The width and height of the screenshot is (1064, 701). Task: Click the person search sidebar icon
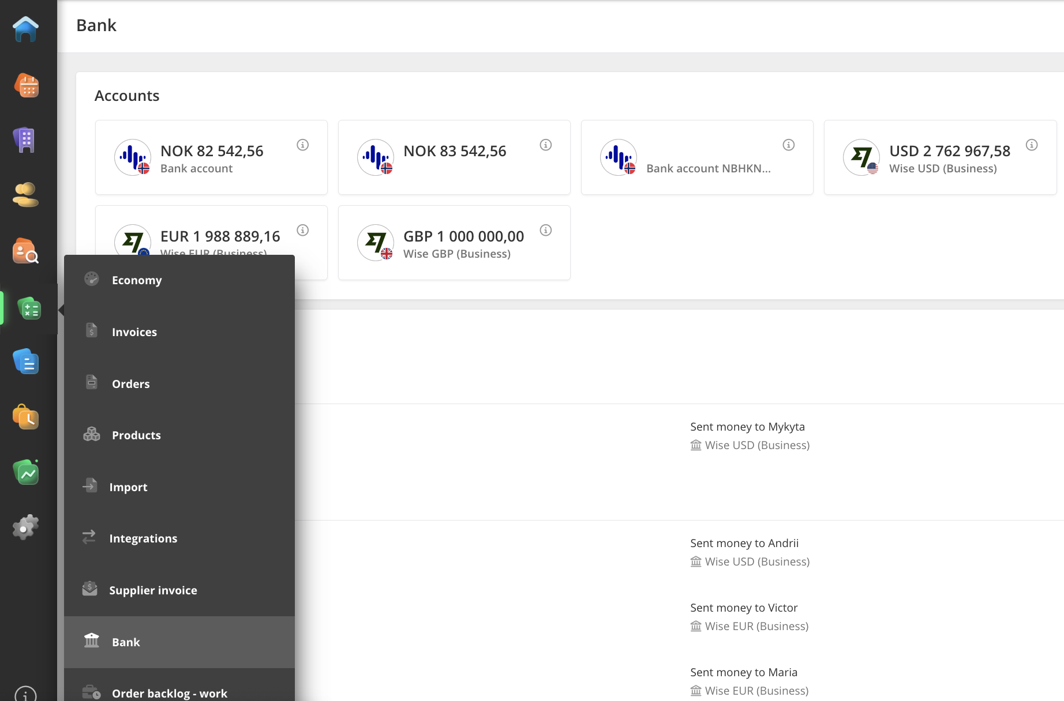[x=25, y=251]
